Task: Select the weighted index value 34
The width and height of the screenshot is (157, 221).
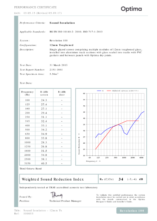Action: pos(121,179)
